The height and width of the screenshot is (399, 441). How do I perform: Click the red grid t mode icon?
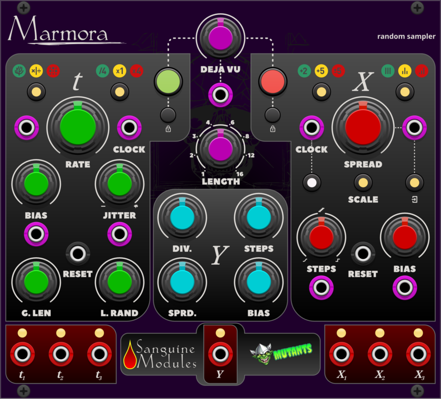(x=53, y=71)
